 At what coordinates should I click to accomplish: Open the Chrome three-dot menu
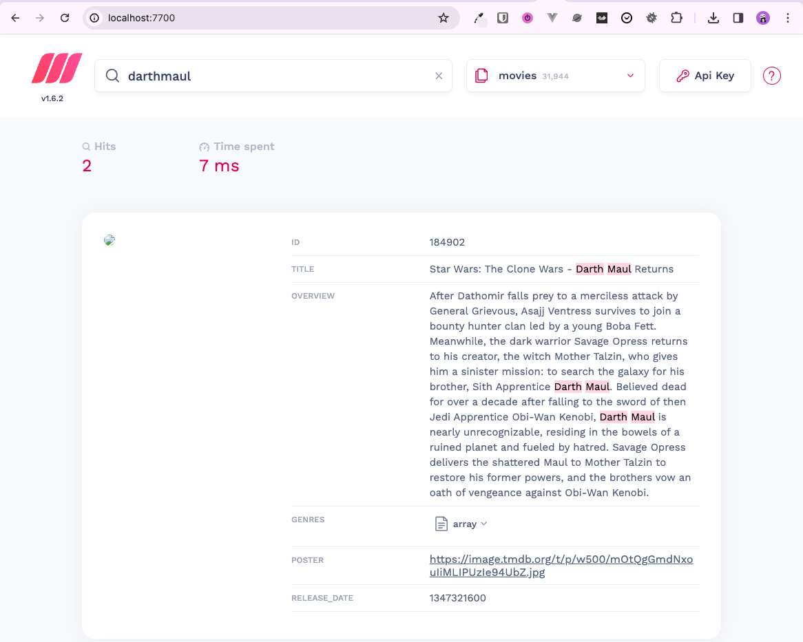788,18
